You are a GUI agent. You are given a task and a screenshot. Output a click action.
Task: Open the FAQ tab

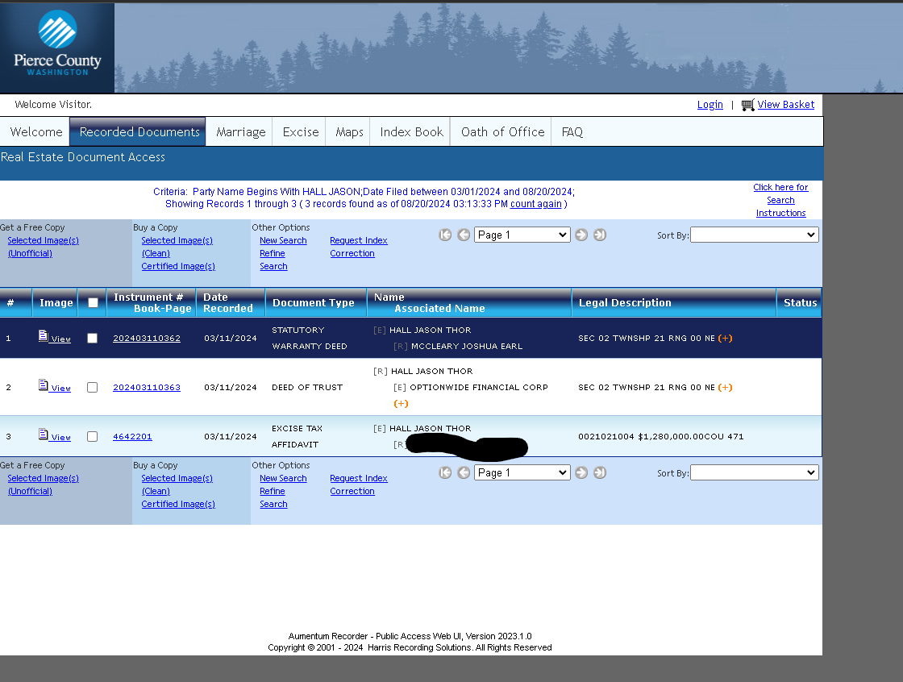pos(572,132)
